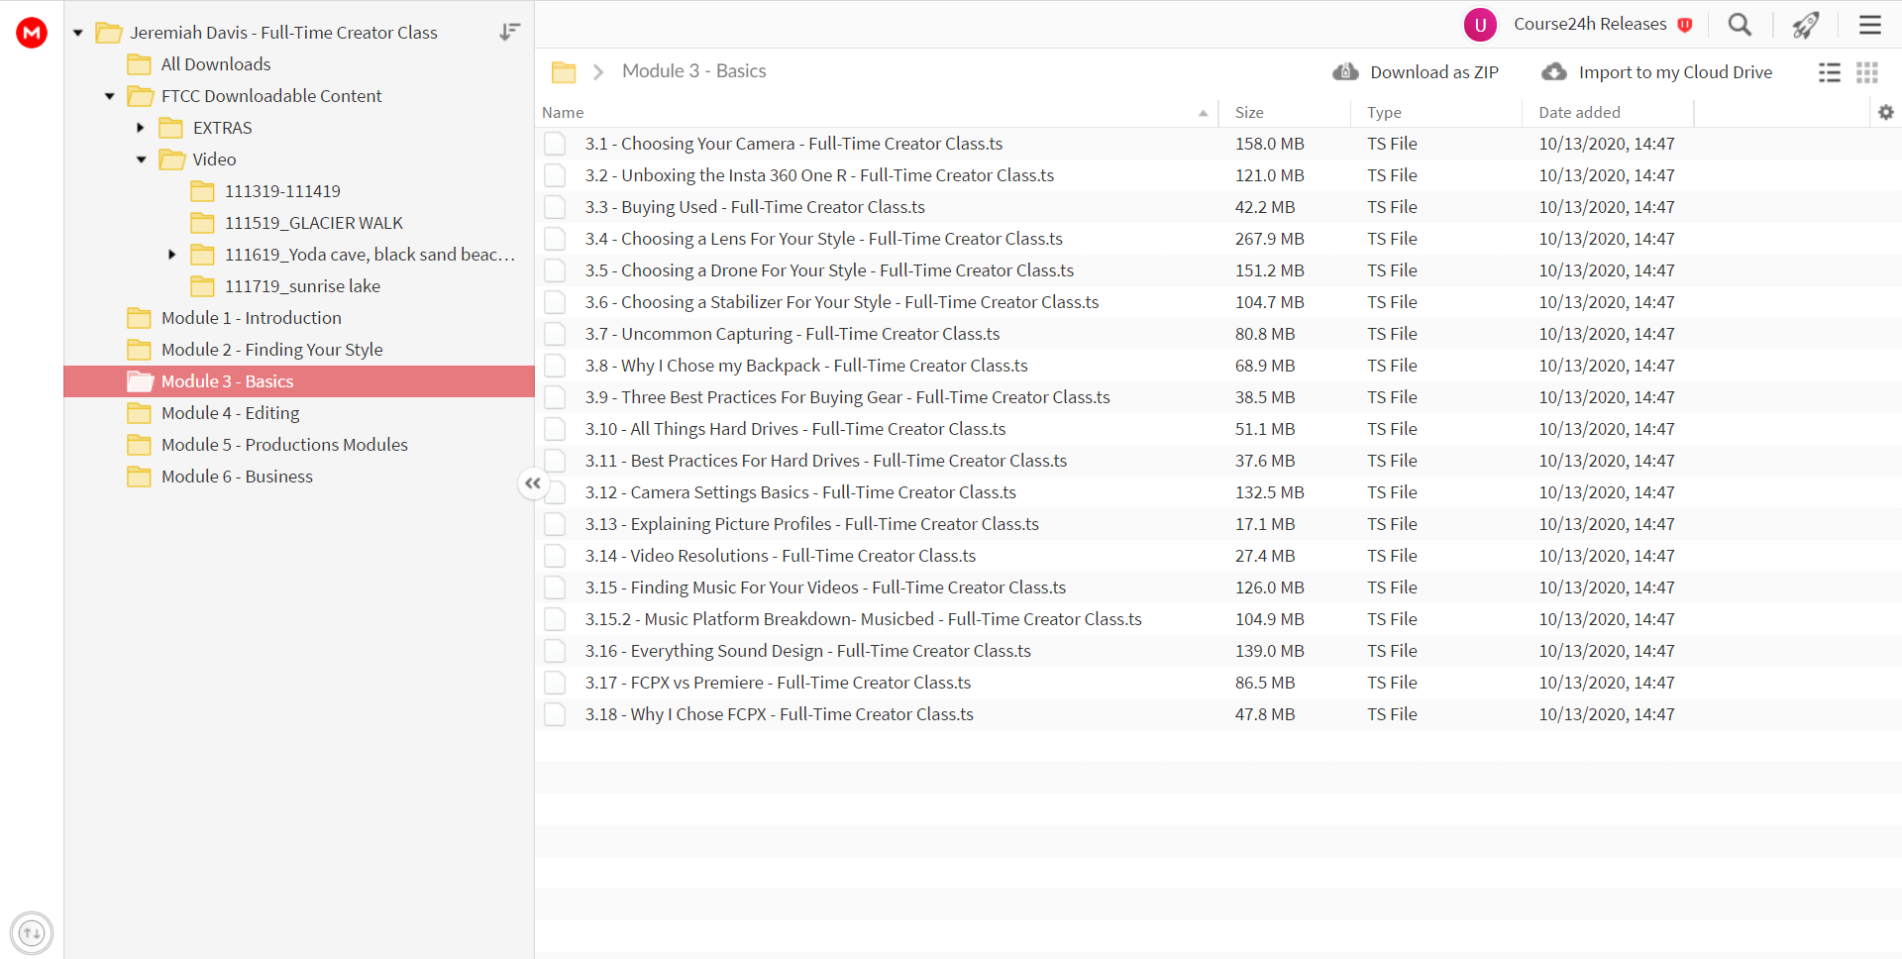Expand the 111619_Yoda cave folder
Viewport: 1902px width, 959px height.
pyautogui.click(x=171, y=255)
